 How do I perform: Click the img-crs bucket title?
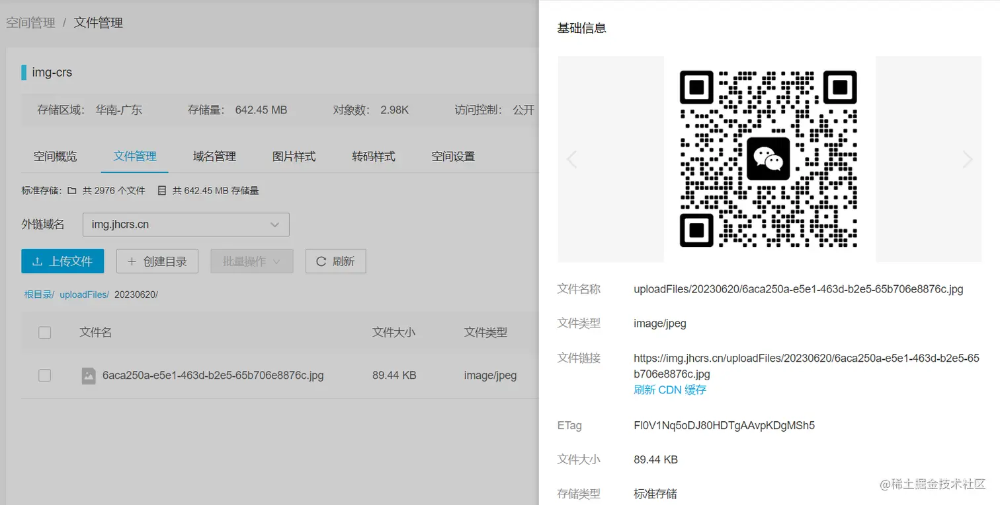click(x=52, y=73)
